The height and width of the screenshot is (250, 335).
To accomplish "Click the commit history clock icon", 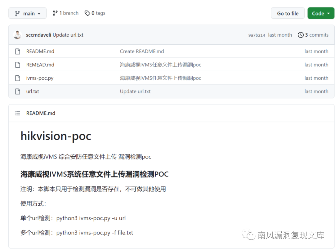I will point(301,35).
